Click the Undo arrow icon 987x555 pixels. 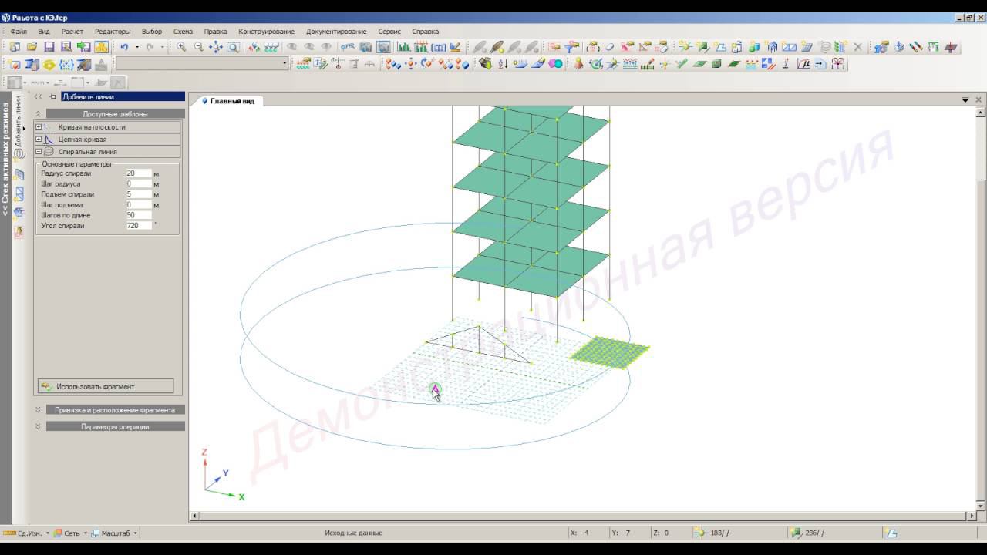click(123, 47)
